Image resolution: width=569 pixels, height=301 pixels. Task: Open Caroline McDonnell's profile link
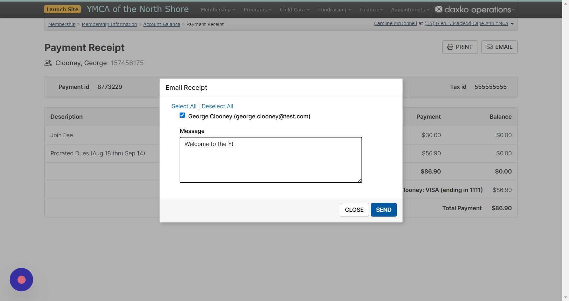point(395,23)
